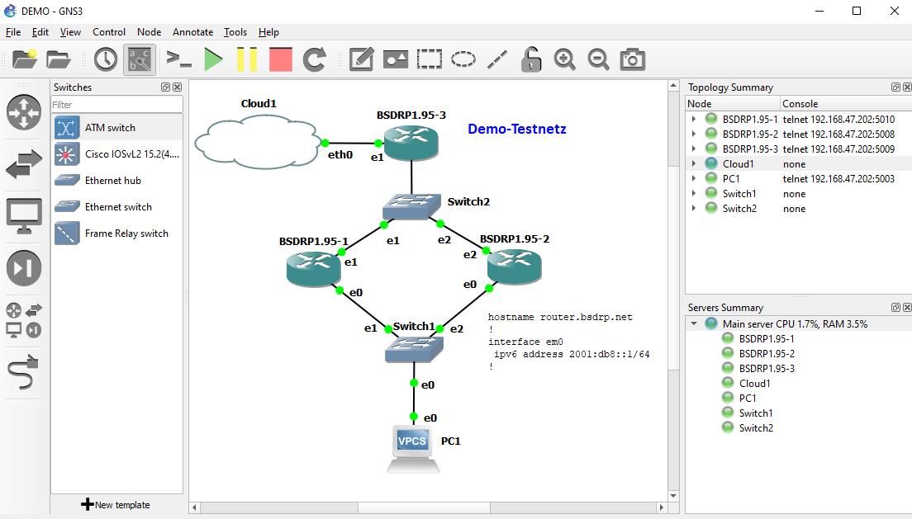Float the Switches panel

tap(165, 87)
